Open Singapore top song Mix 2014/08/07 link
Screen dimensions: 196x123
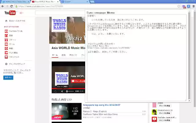coord(102,105)
